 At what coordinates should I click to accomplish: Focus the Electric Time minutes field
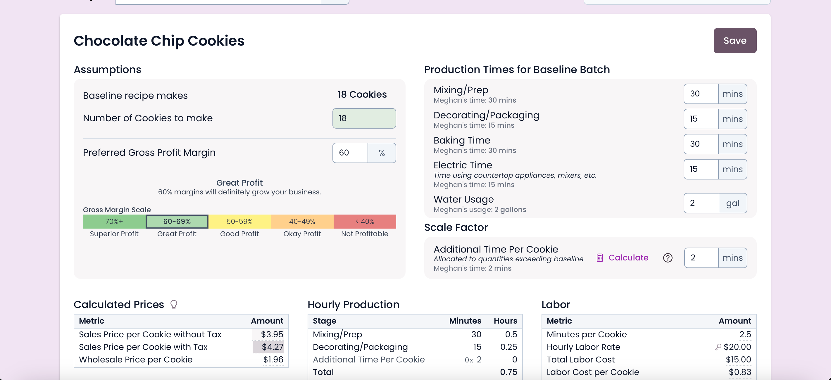pos(701,169)
